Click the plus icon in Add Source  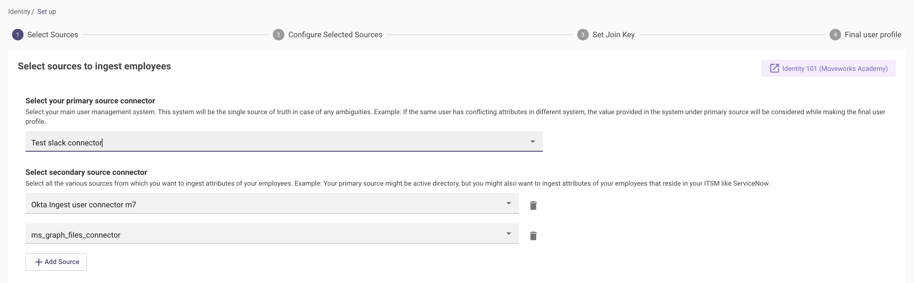(x=39, y=262)
